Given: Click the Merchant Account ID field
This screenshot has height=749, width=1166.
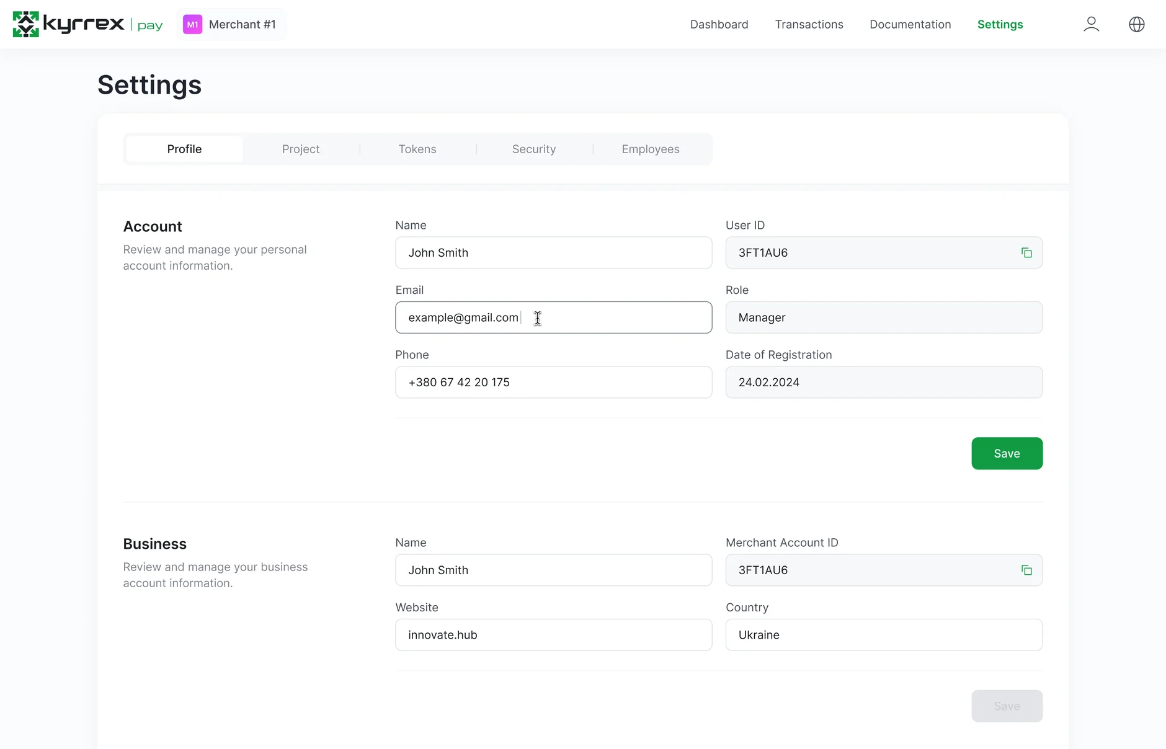Looking at the screenshot, I should [x=884, y=570].
